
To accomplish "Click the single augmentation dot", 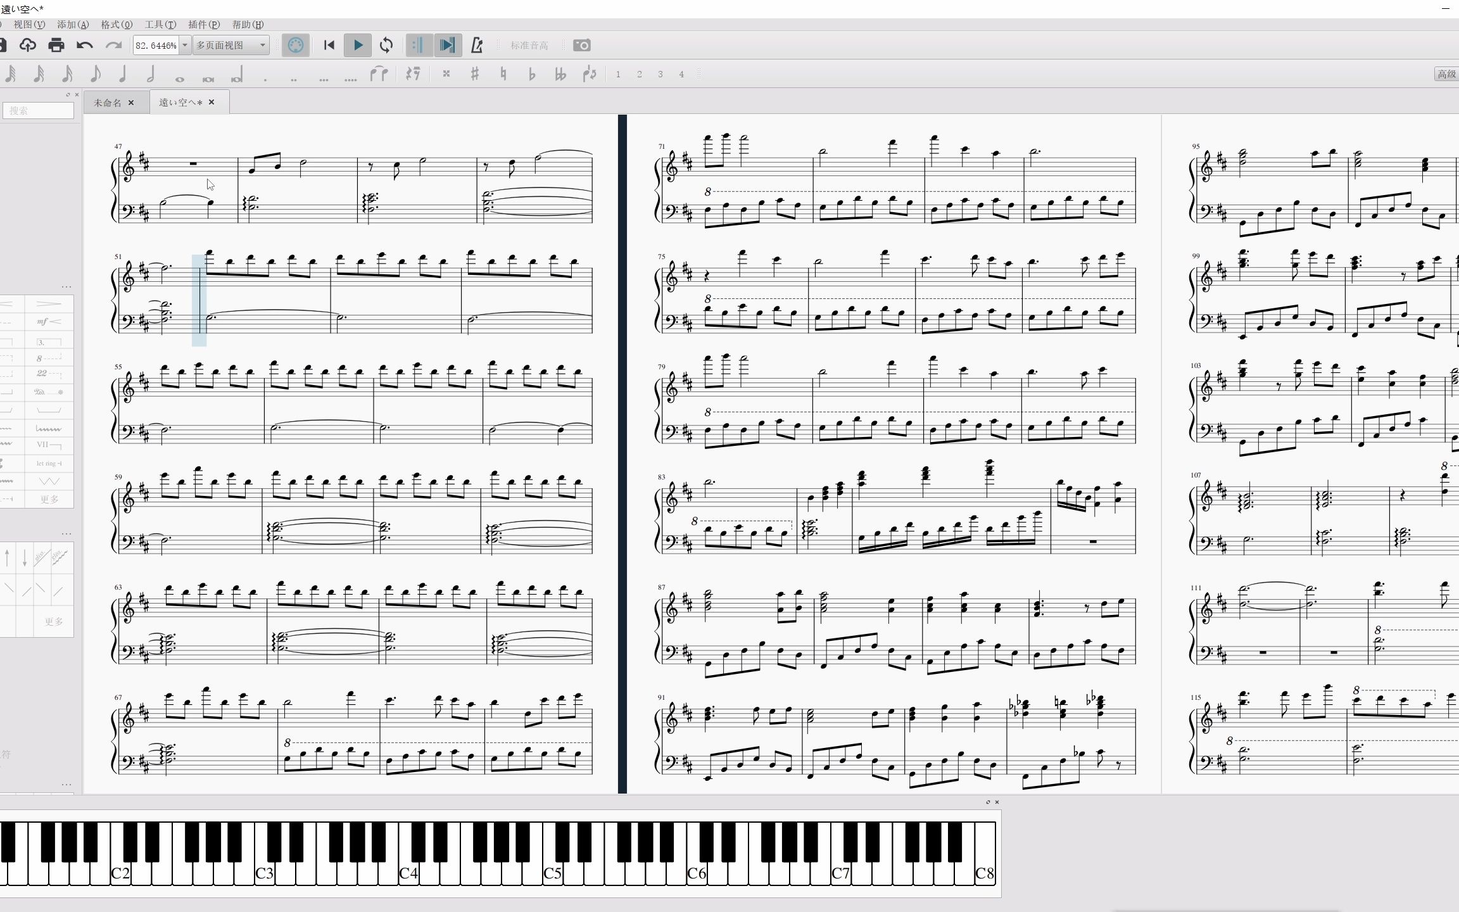I will coord(265,79).
